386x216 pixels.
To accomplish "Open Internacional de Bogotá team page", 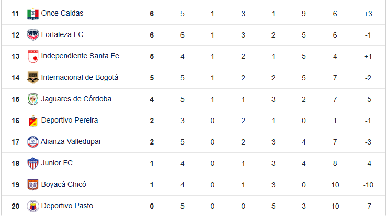I will 80,77.
